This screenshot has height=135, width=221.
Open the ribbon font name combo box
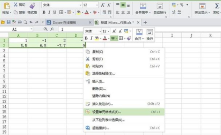62,5
